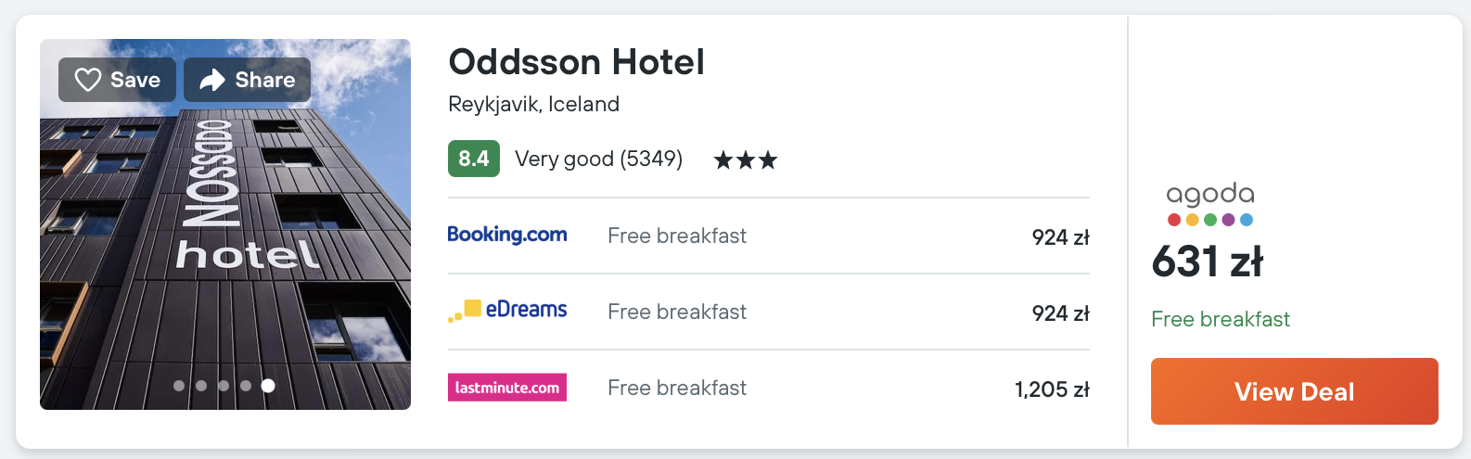Screen dimensions: 1471x459
Task: Choose the eDreams 924 zł price
Action: tap(1060, 313)
